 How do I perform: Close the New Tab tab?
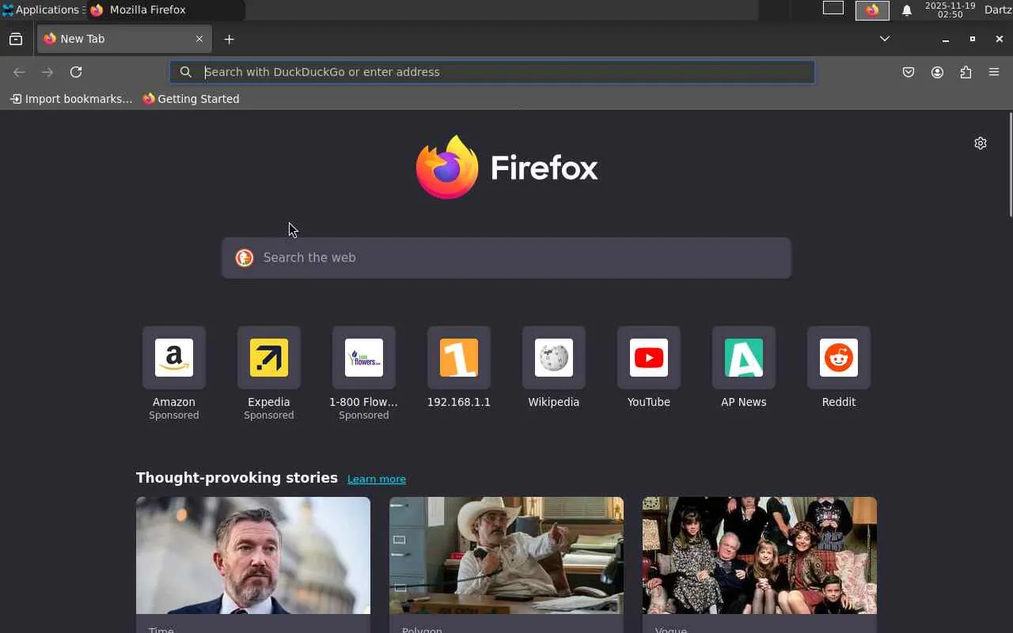[199, 39]
